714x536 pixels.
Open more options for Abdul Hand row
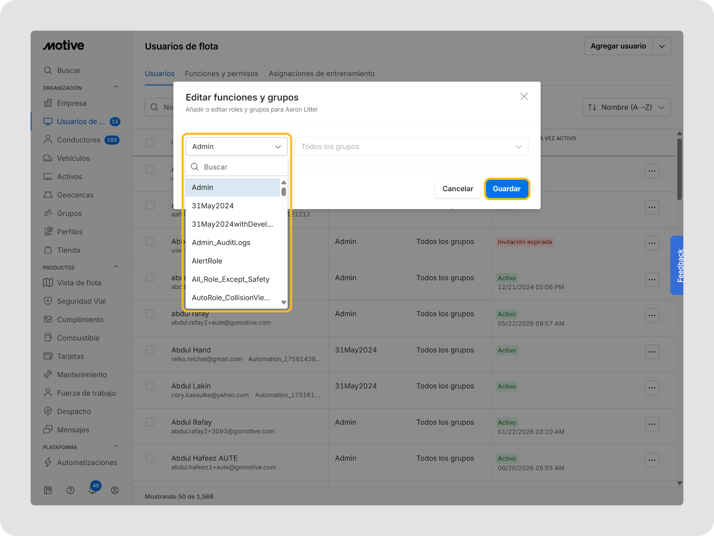click(x=652, y=352)
